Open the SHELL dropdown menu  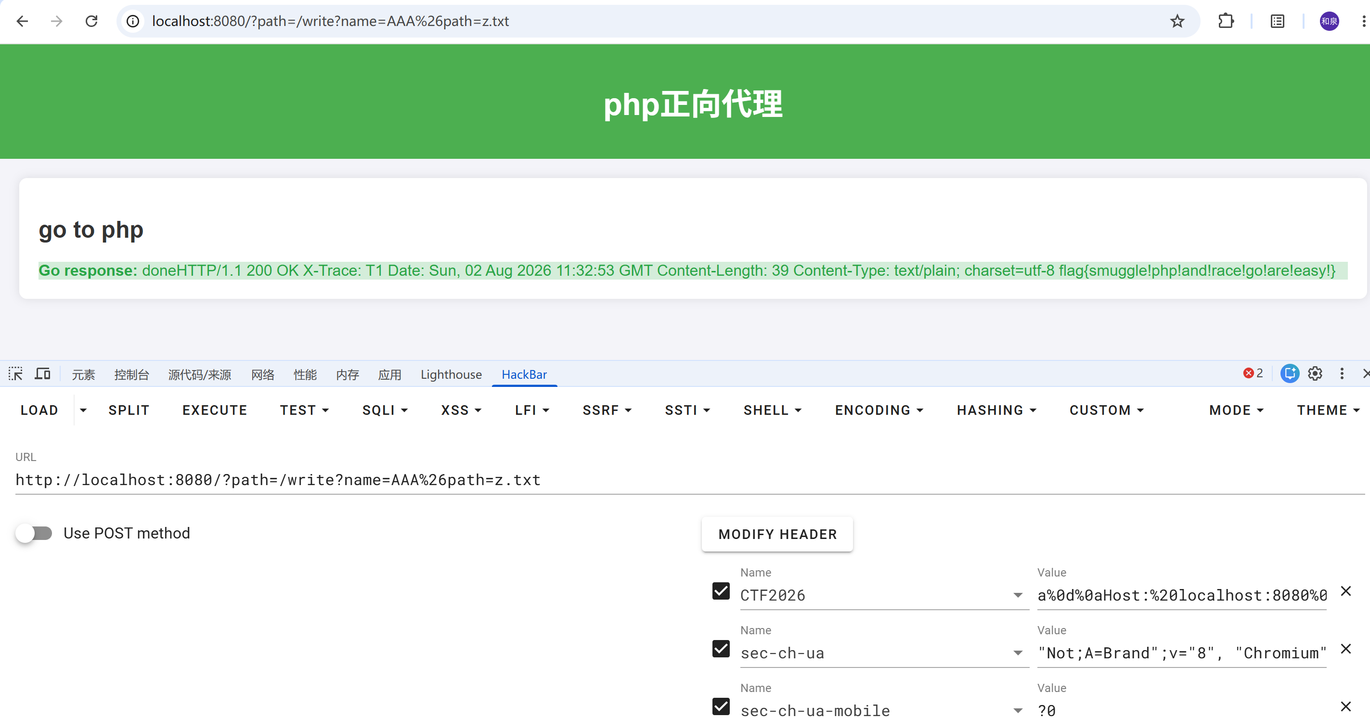[772, 410]
